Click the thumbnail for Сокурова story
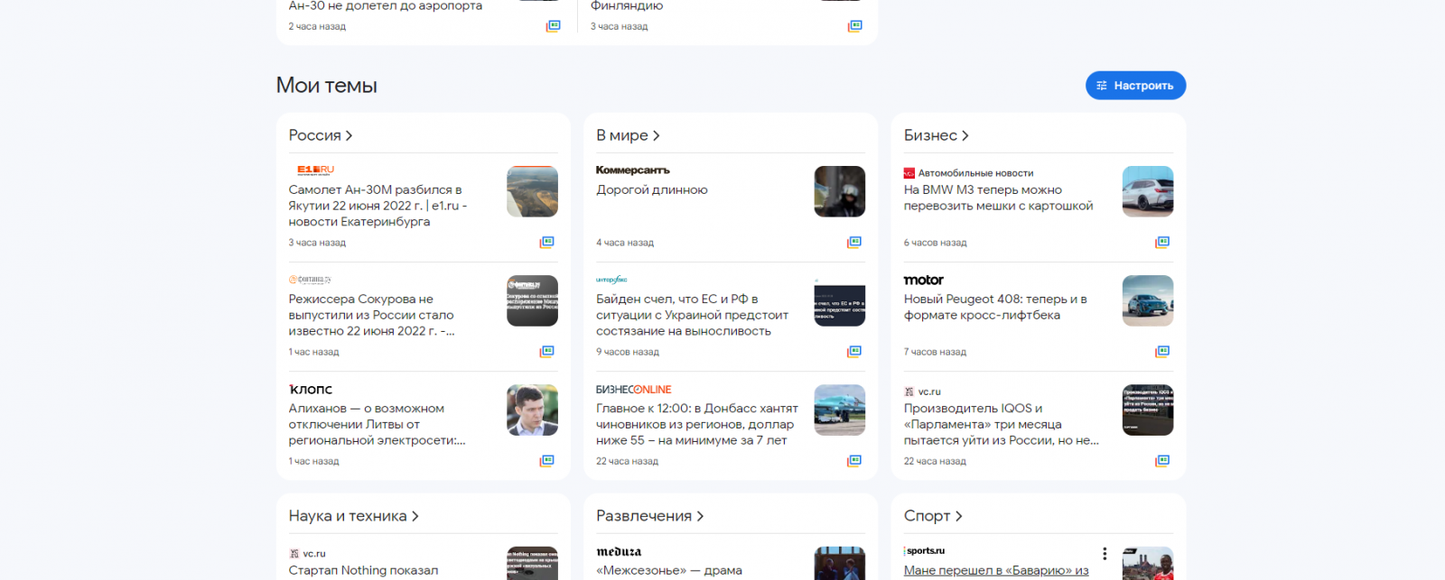 (532, 300)
